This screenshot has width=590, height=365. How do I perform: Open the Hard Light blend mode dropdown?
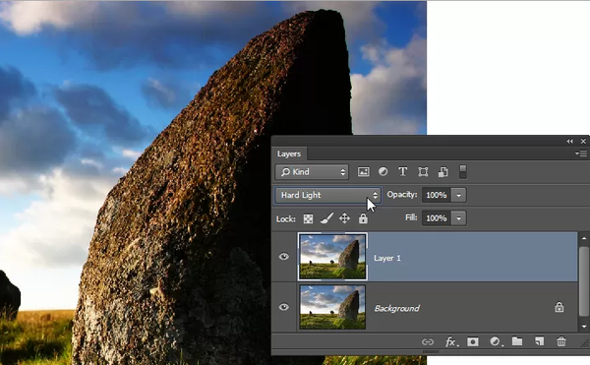(x=327, y=196)
